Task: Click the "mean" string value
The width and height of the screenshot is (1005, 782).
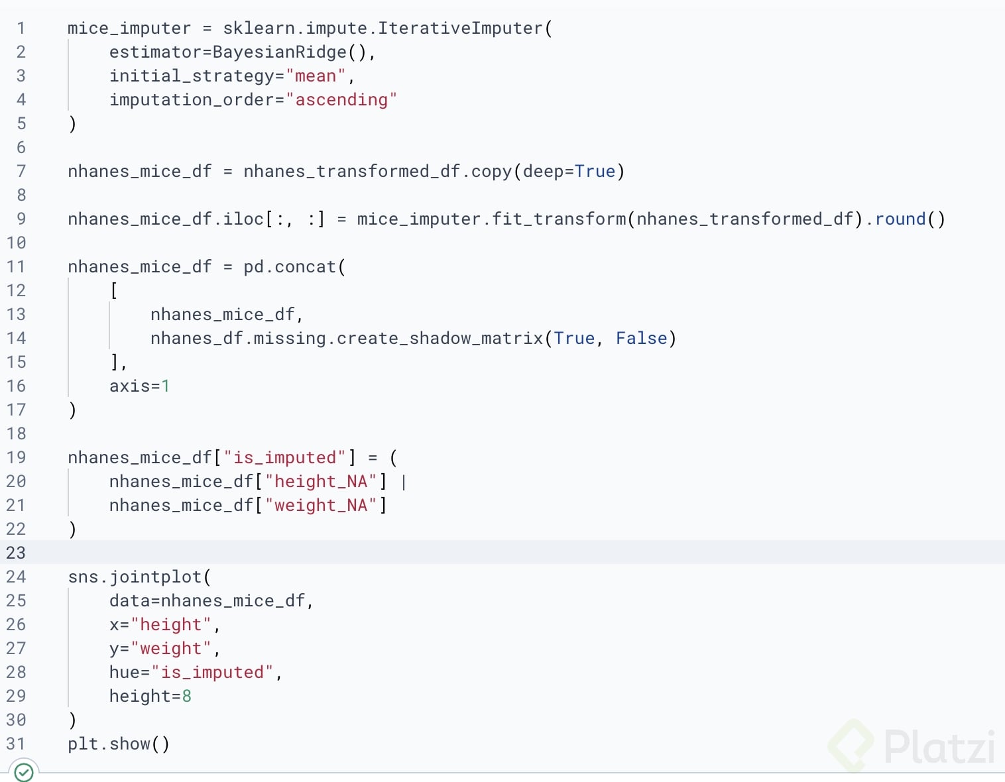Action: click(x=316, y=76)
